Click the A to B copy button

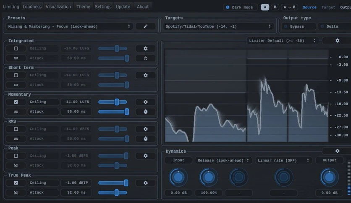[289, 7]
